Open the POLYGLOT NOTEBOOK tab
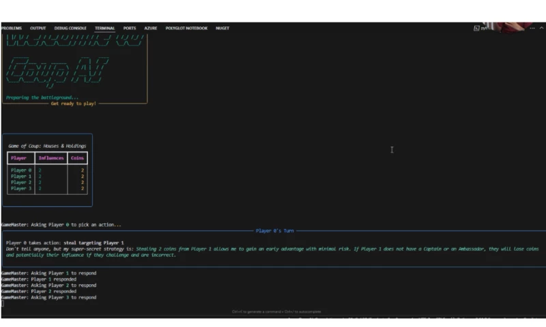The image size is (546, 327). (186, 28)
